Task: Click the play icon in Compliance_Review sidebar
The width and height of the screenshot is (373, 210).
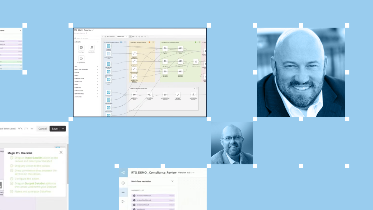Action: [123, 201]
